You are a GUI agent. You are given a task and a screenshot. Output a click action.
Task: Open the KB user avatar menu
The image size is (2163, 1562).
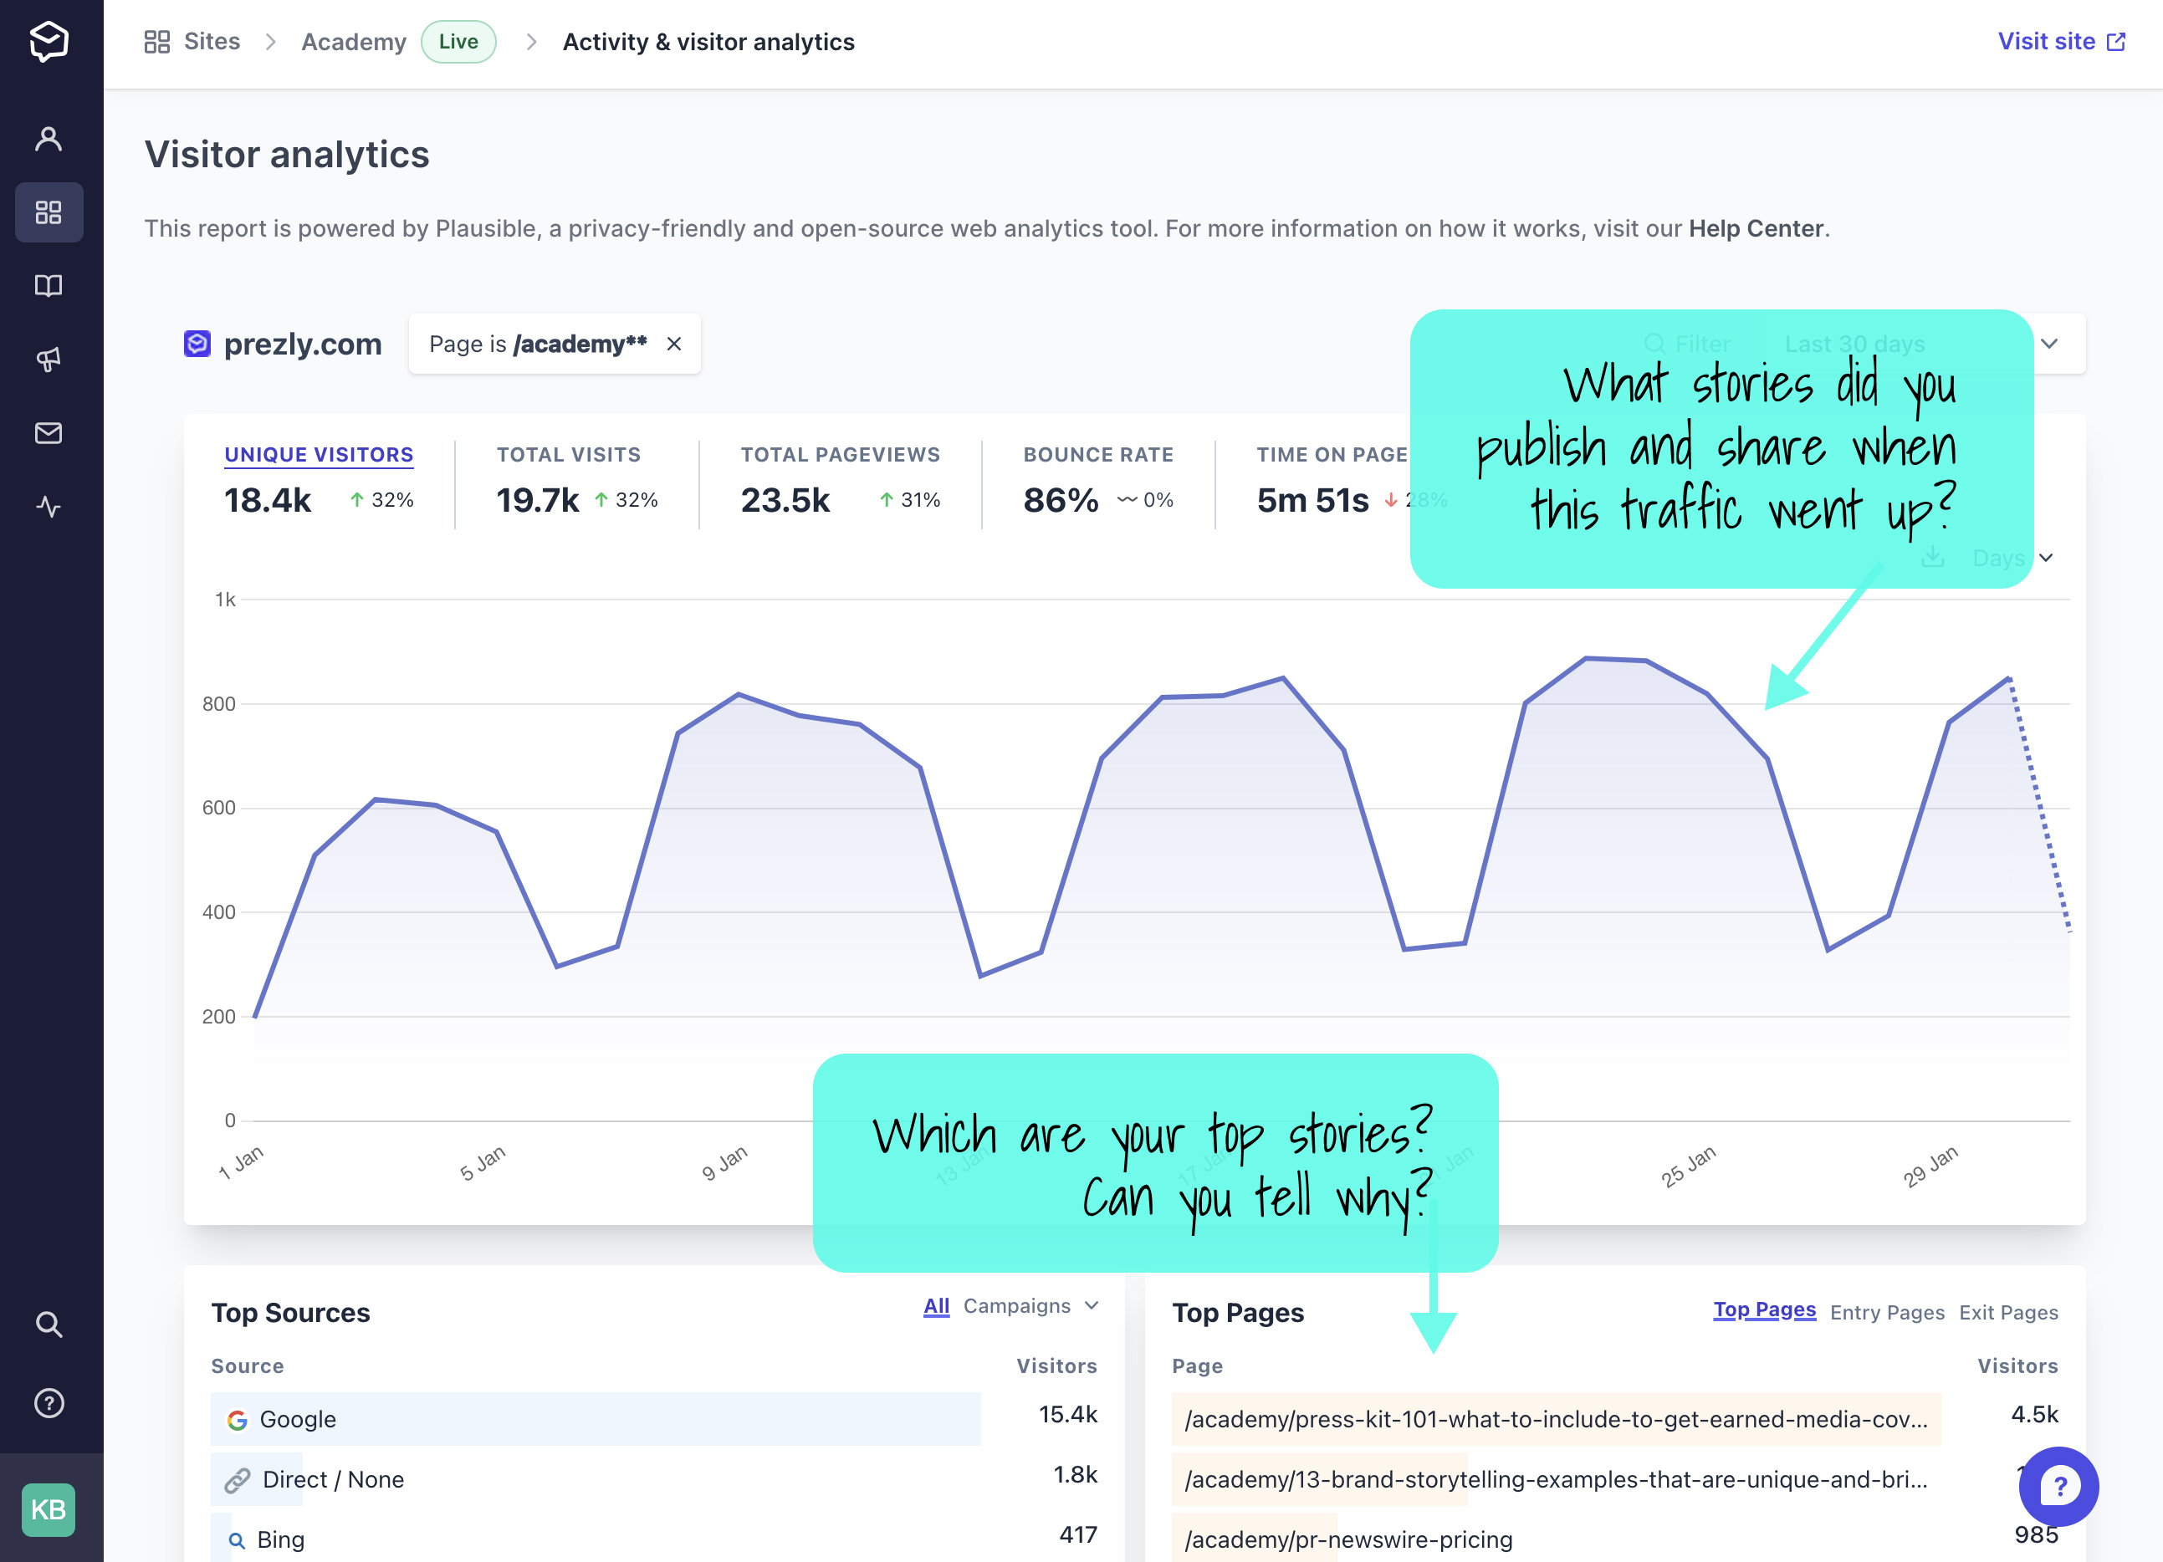[49, 1509]
